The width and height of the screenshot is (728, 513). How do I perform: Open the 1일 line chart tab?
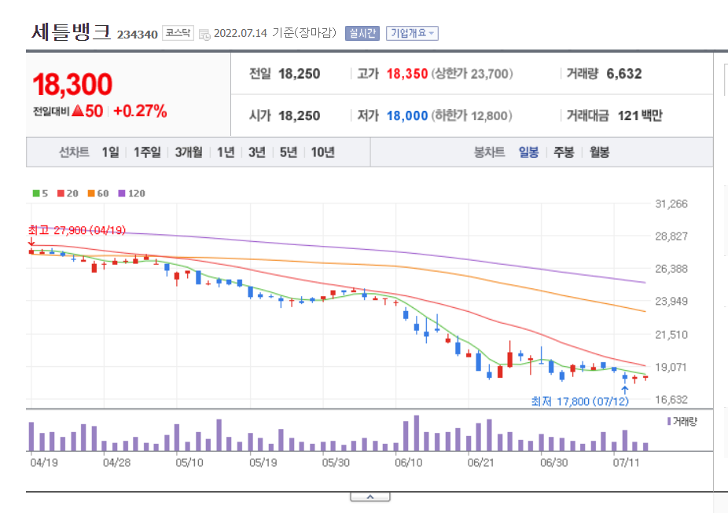111,152
